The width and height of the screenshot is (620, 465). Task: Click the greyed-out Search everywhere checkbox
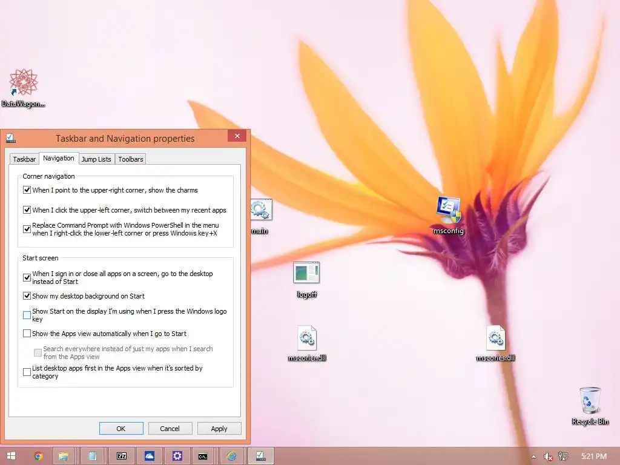(x=38, y=352)
